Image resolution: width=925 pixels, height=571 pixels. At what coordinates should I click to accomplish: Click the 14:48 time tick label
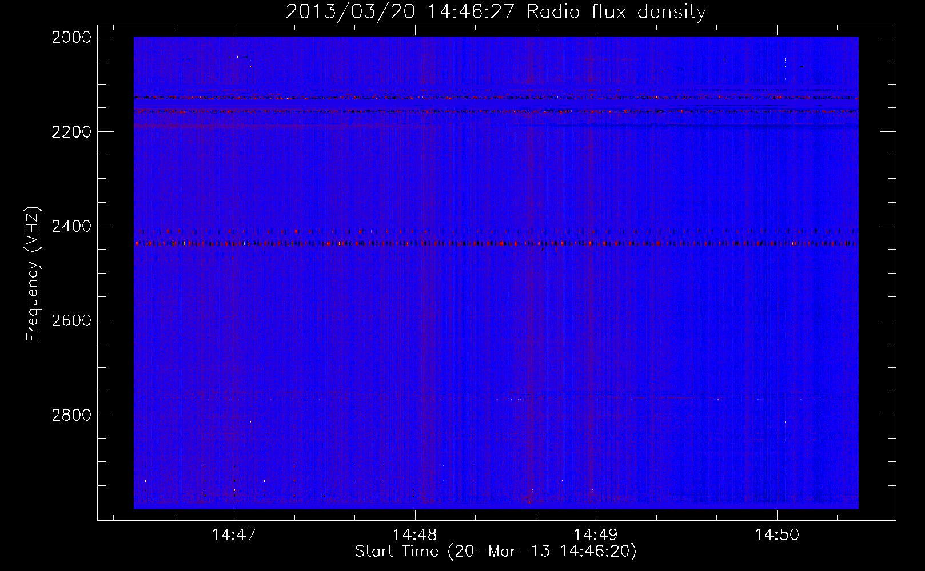point(415,535)
